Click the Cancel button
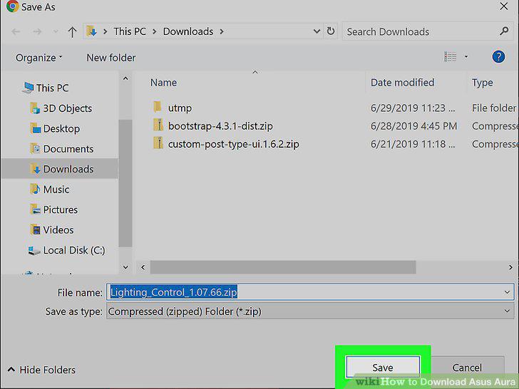The width and height of the screenshot is (519, 389). click(467, 368)
